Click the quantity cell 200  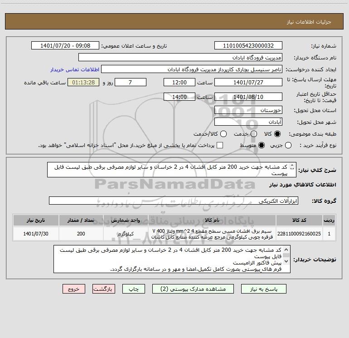click(81, 234)
